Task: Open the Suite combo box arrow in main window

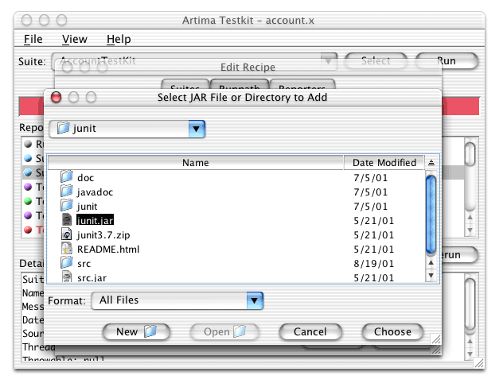Action: (329, 61)
